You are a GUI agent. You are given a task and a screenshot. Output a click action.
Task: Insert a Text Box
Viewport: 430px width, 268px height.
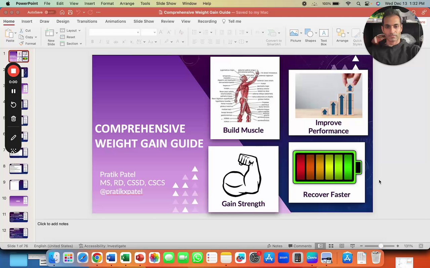click(324, 37)
